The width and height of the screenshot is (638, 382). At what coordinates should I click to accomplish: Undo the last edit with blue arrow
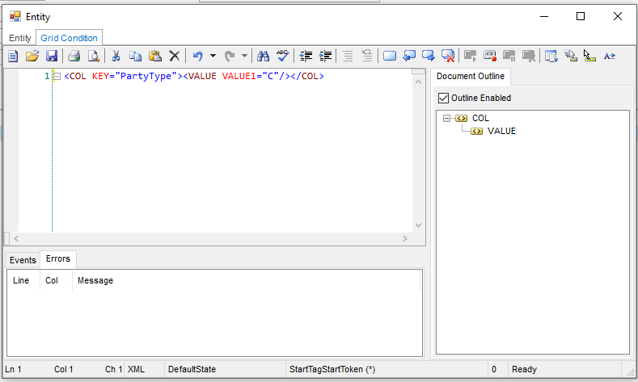point(198,56)
